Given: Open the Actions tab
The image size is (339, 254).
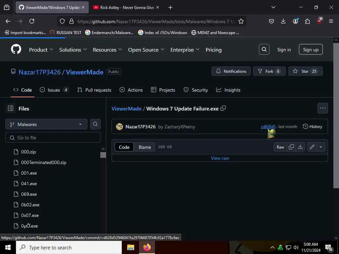Looking at the screenshot, I should click(131, 90).
